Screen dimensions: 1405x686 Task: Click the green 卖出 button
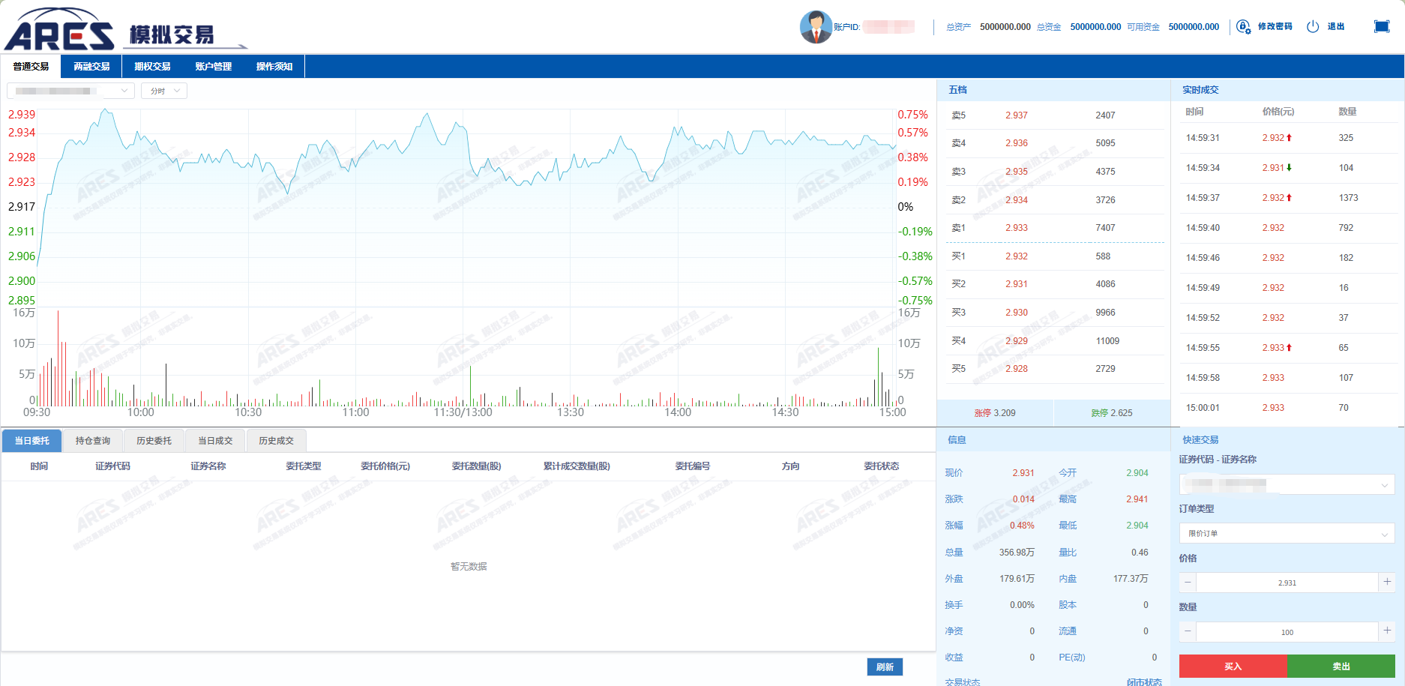pyautogui.click(x=1341, y=667)
